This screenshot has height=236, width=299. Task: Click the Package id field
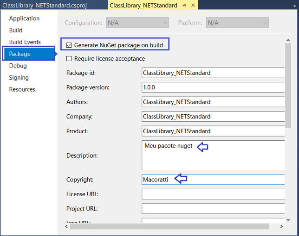point(213,73)
